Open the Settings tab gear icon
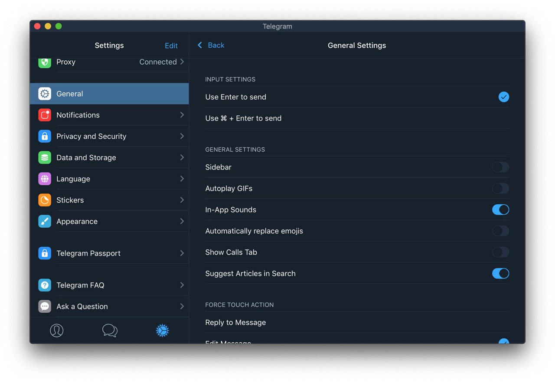 [162, 331]
